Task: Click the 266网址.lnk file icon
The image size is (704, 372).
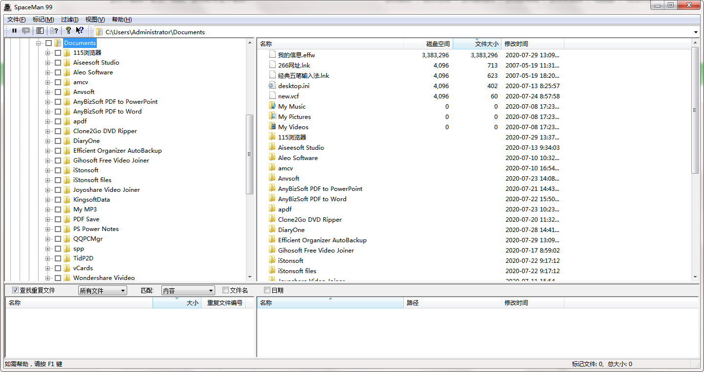Action: coord(272,65)
